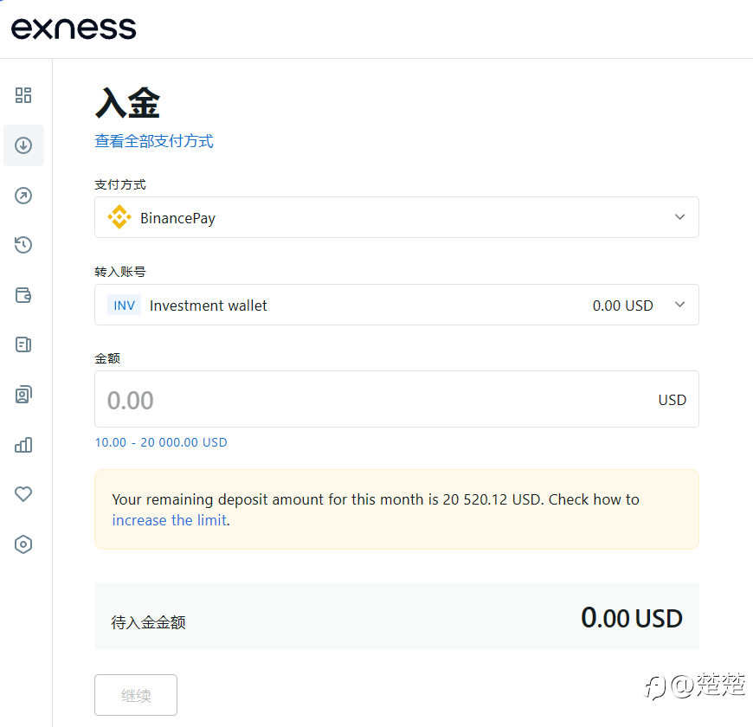The height and width of the screenshot is (727, 753).
Task: Focus the 金额 amount input field
Action: click(x=372, y=399)
